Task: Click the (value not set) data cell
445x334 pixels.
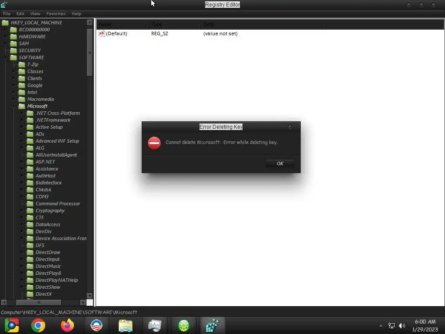Action: (x=220, y=33)
